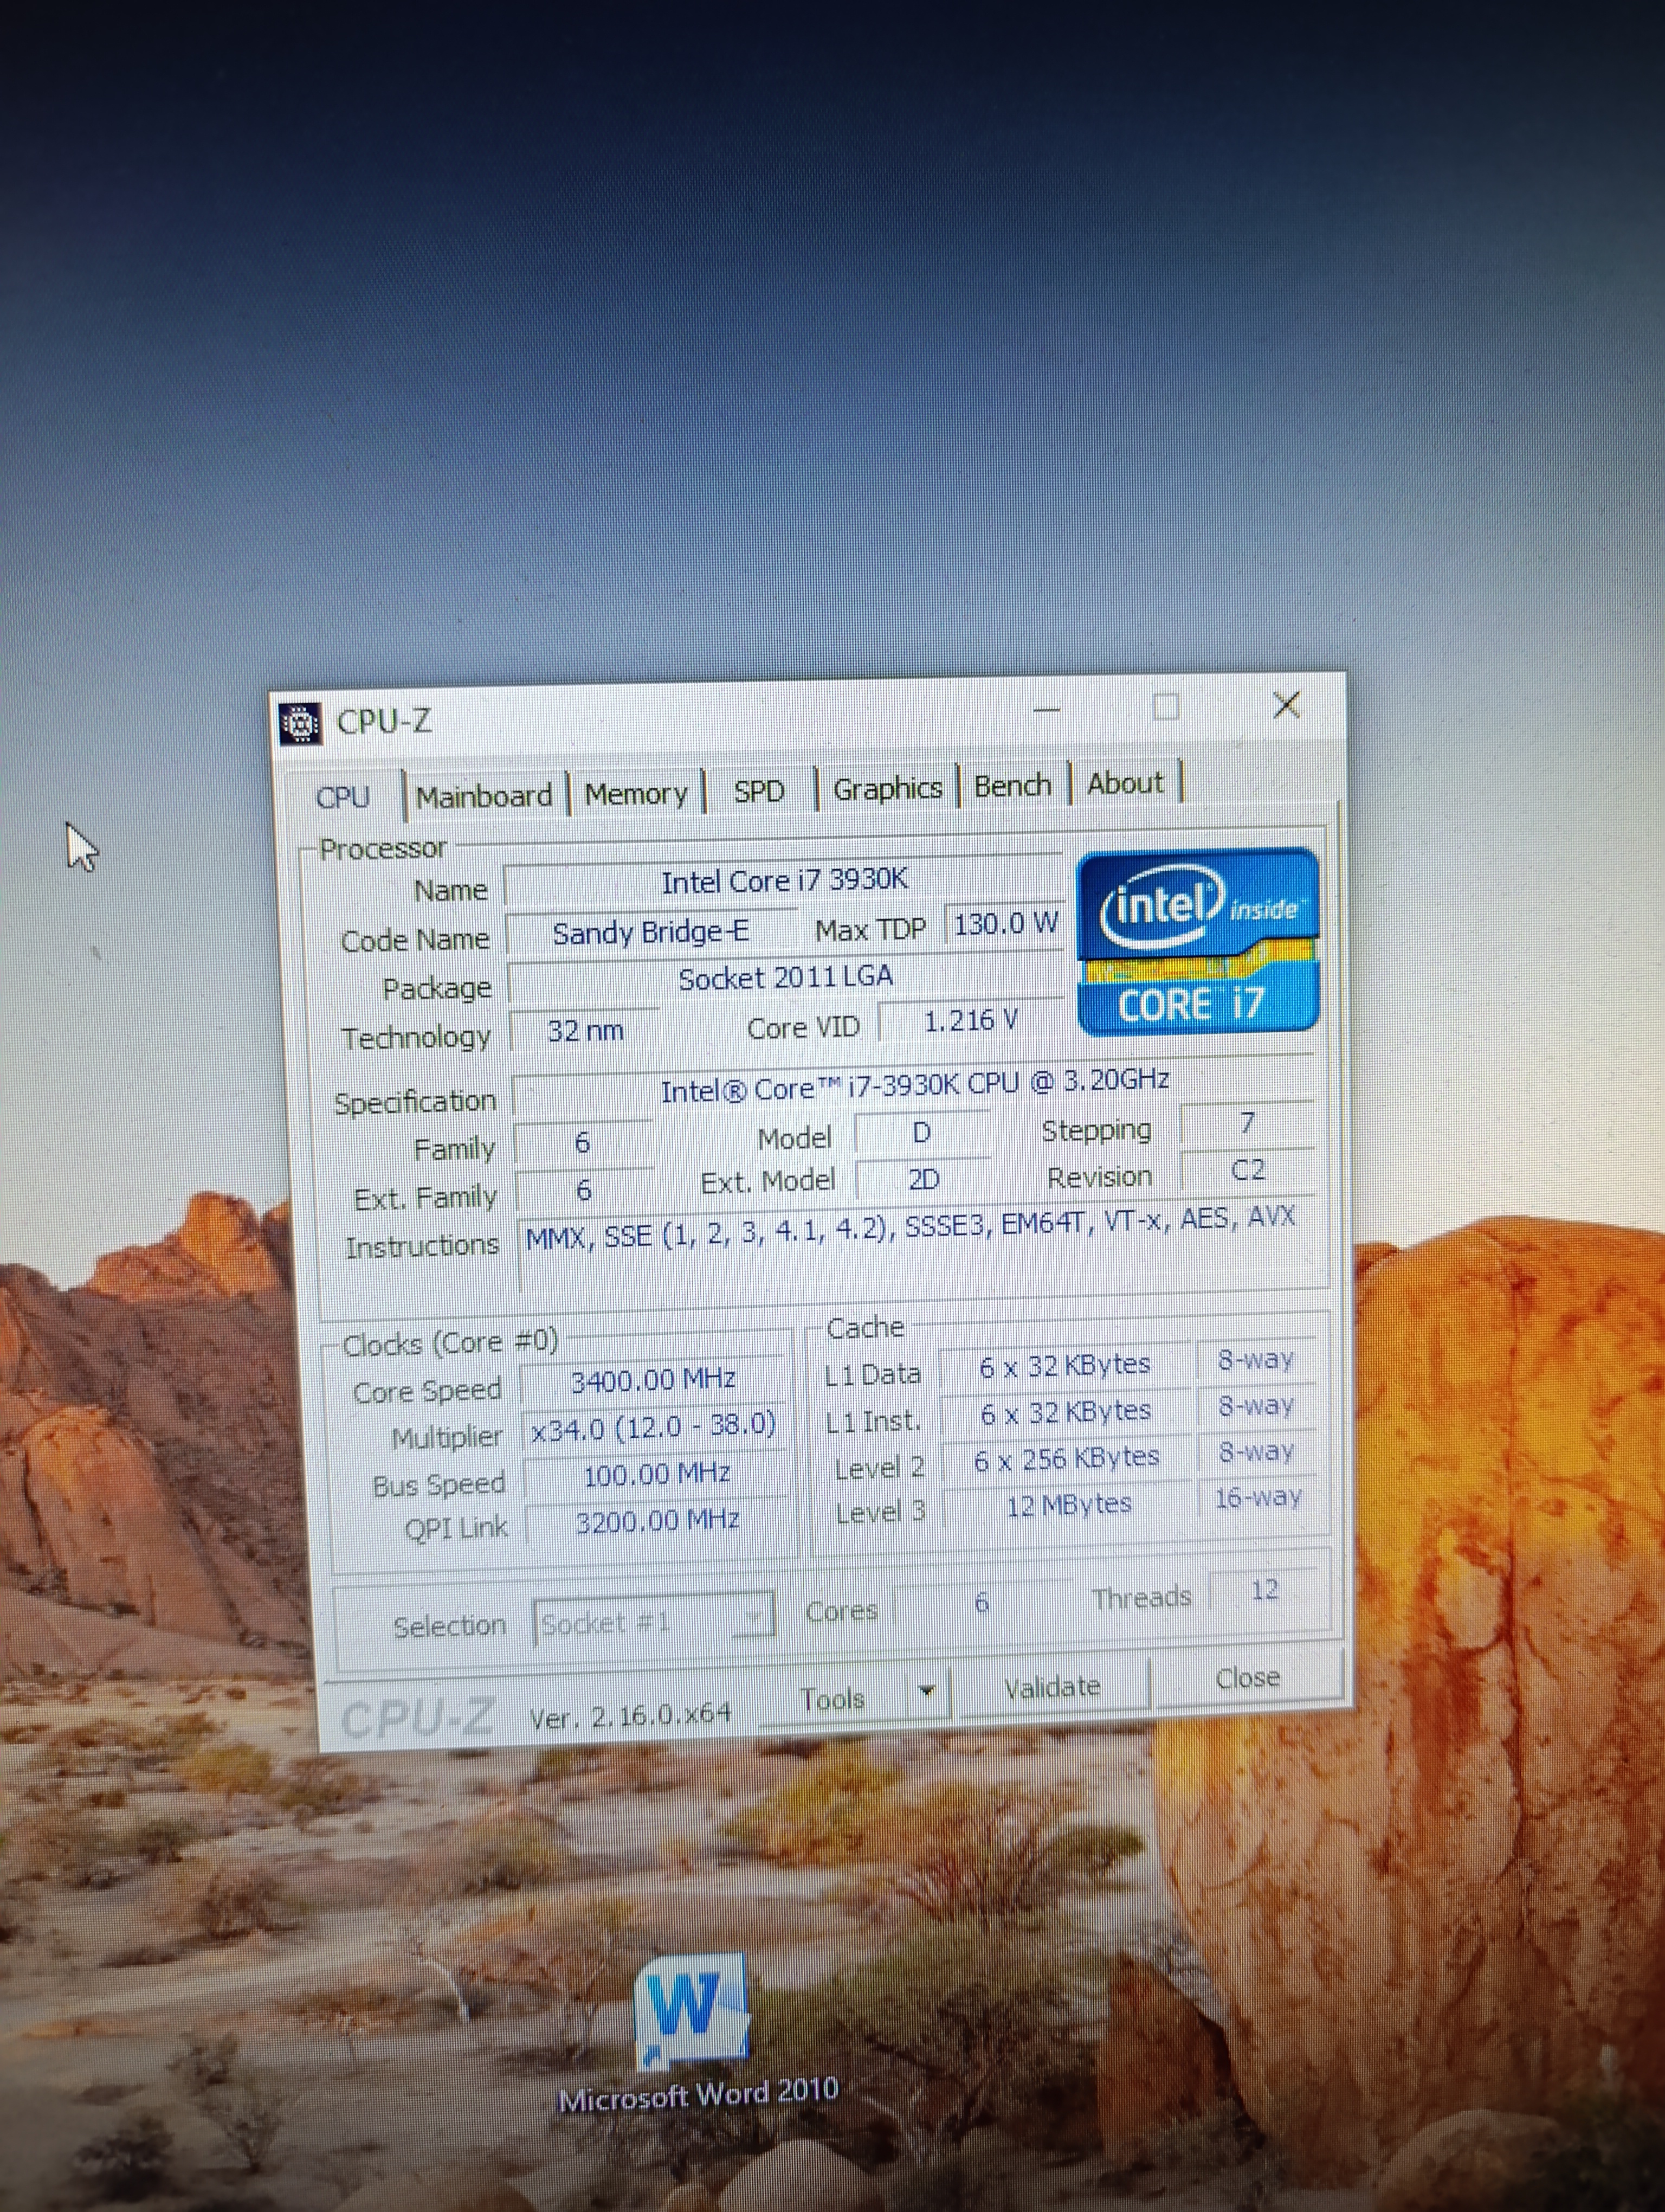Expand the Tools dropdown arrow
Screen dimensions: 1665x2212
(926, 1691)
